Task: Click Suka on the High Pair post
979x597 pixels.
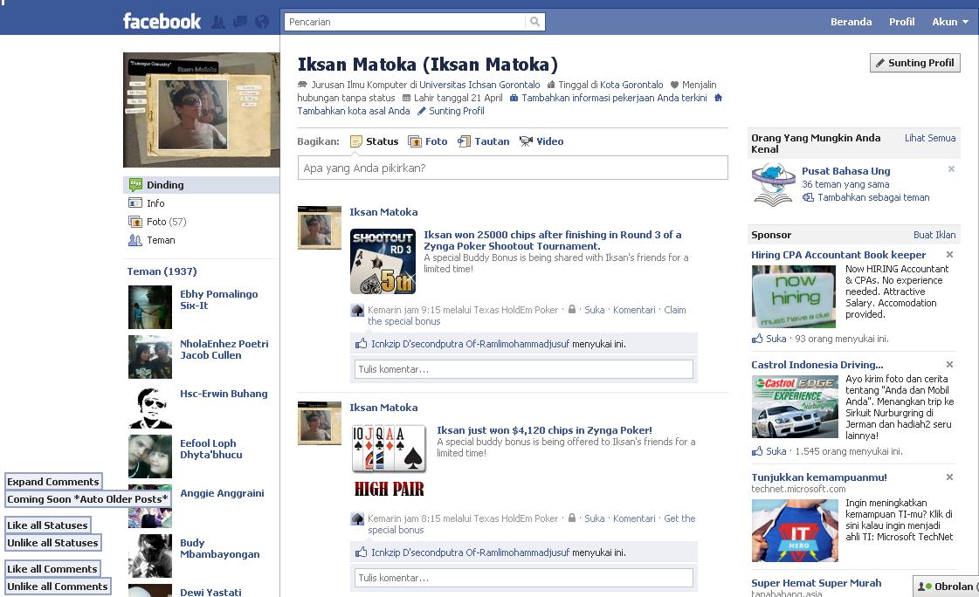Action: (x=595, y=518)
